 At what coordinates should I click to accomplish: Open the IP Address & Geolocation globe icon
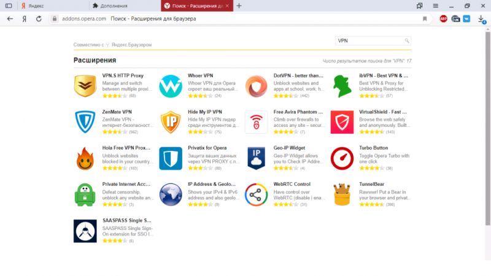[171, 194]
